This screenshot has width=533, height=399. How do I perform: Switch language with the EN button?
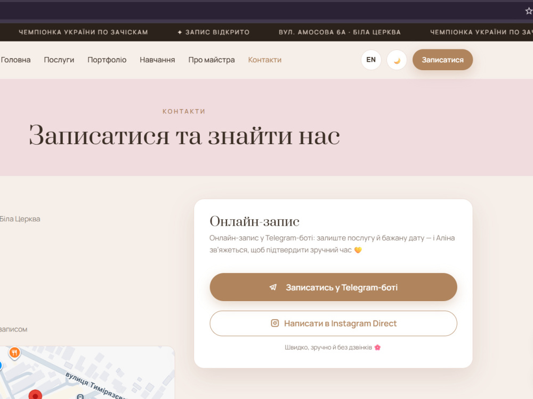point(371,60)
